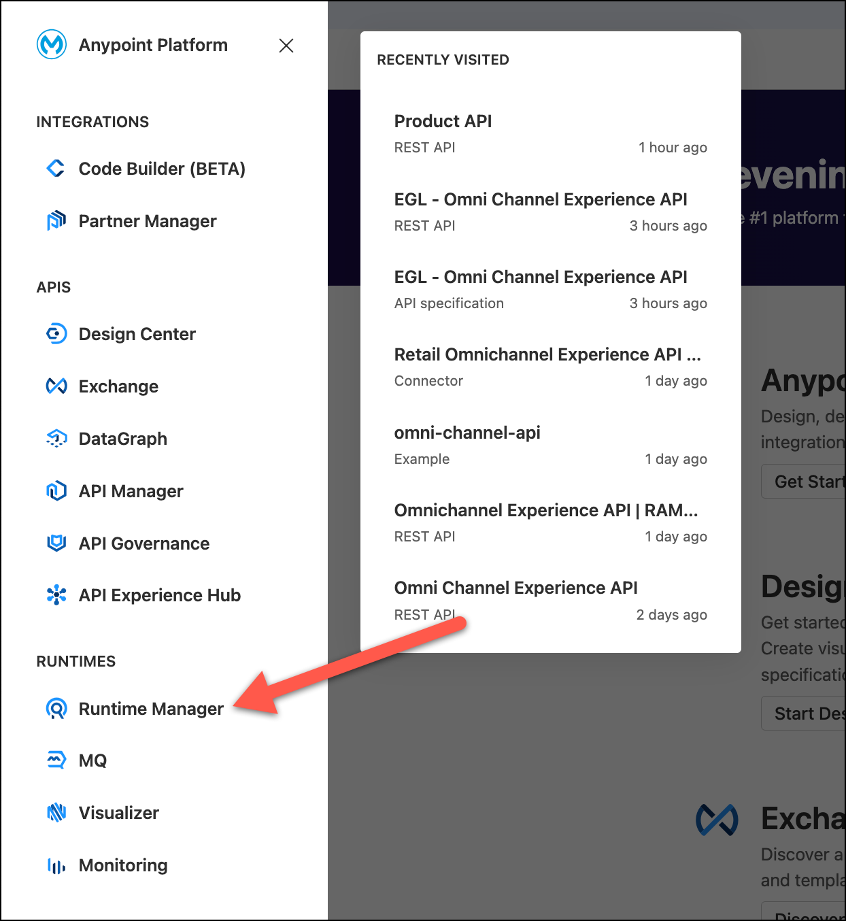Image resolution: width=846 pixels, height=921 pixels.
Task: Click the DataGraph icon
Action: click(56, 438)
